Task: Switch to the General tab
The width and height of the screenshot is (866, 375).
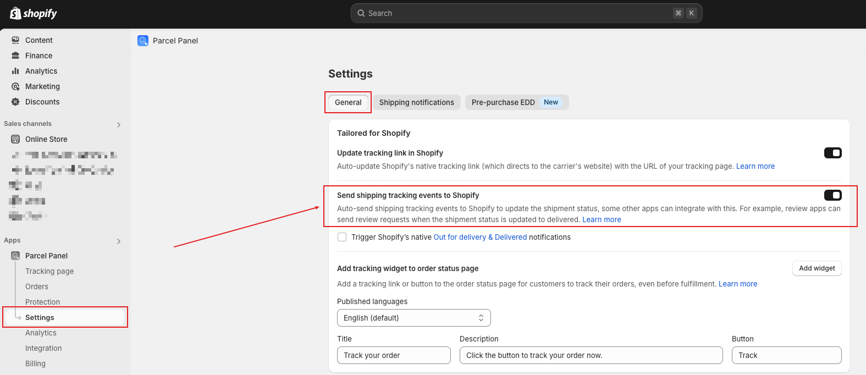Action: pyautogui.click(x=348, y=102)
